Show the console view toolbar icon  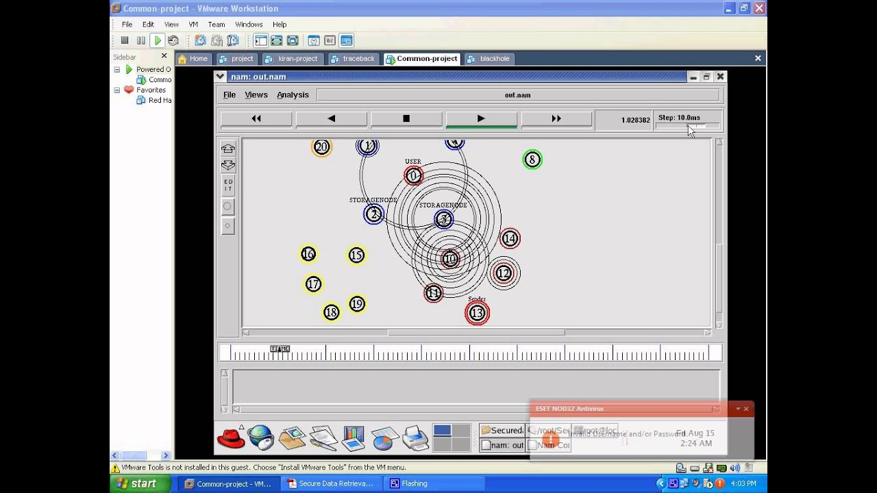click(346, 40)
